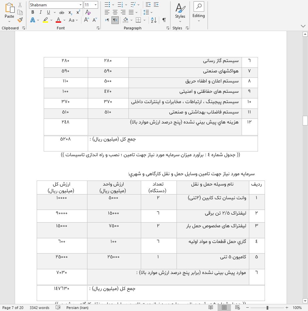The height and width of the screenshot is (311, 308).
Task: Click the Copy icon
Action: click(x=20, y=12)
